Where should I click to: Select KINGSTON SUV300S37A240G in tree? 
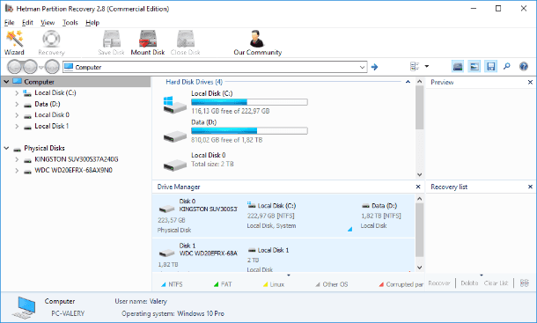[x=77, y=159]
